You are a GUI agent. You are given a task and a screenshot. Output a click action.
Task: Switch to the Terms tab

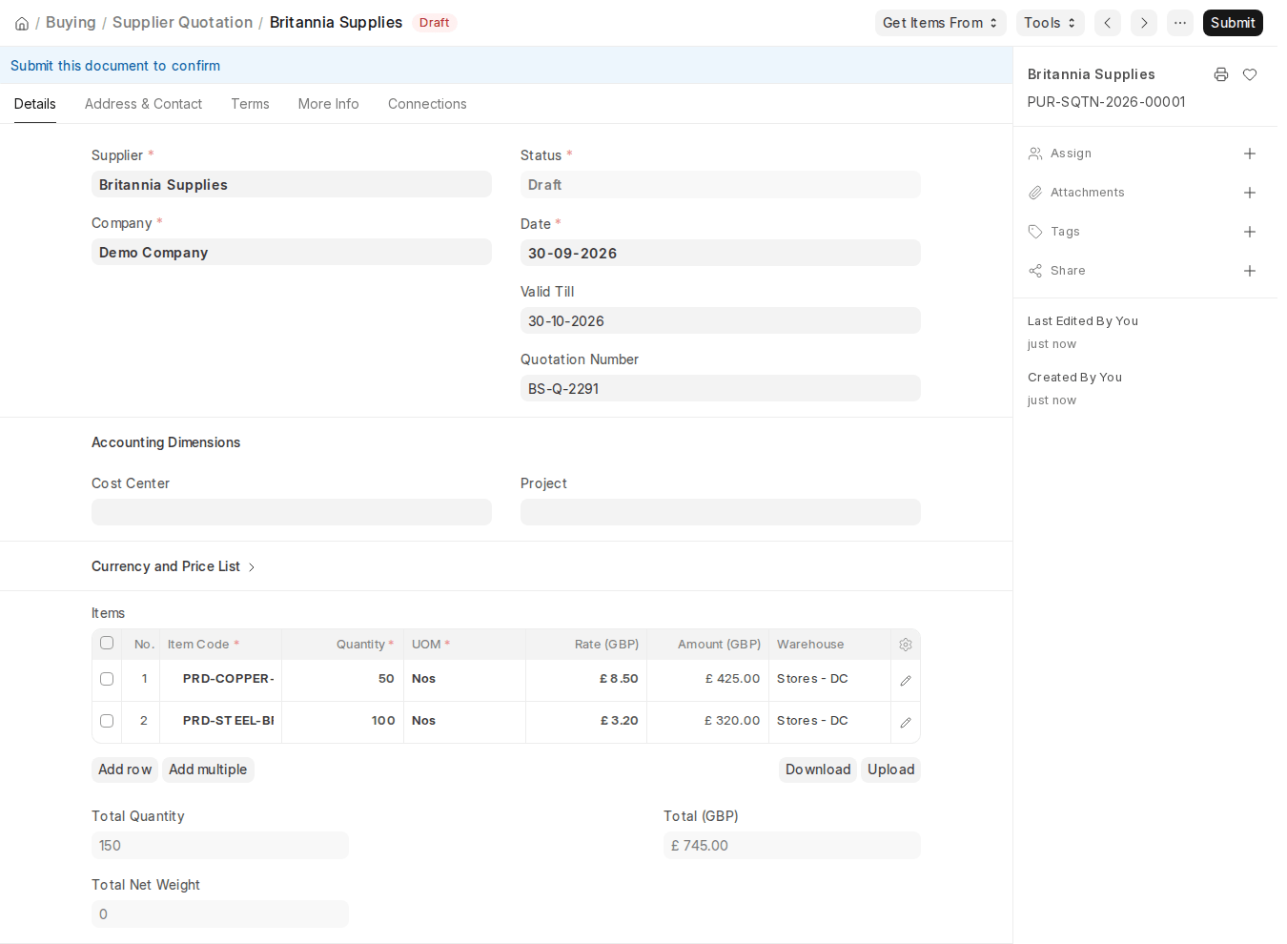coord(250,104)
